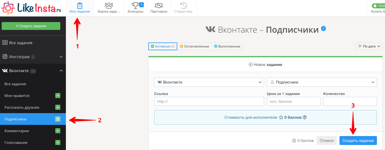
Task: Click the Партнерка handshake icon
Action: pos(159,6)
